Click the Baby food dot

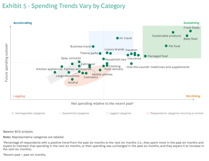187,36
